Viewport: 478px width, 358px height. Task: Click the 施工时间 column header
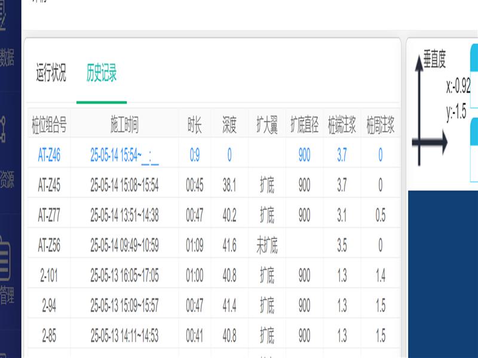[x=124, y=125]
